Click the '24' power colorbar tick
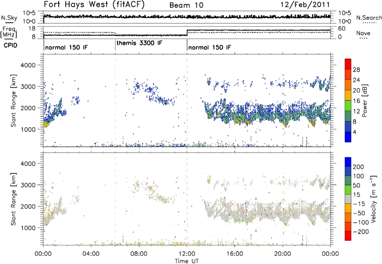382x264 pixels. click(x=356, y=80)
